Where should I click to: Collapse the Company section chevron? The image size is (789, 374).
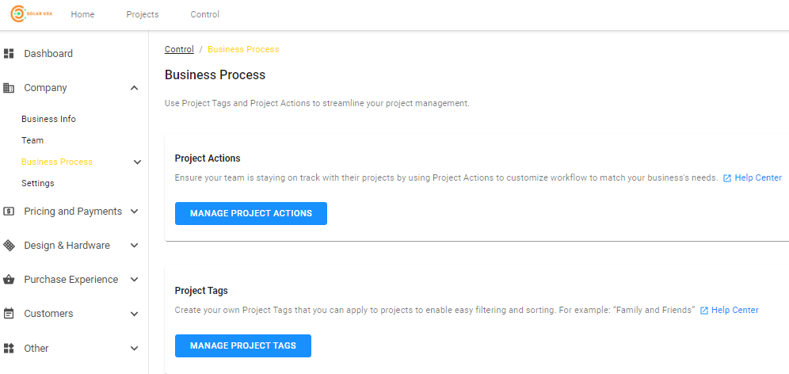coord(134,88)
